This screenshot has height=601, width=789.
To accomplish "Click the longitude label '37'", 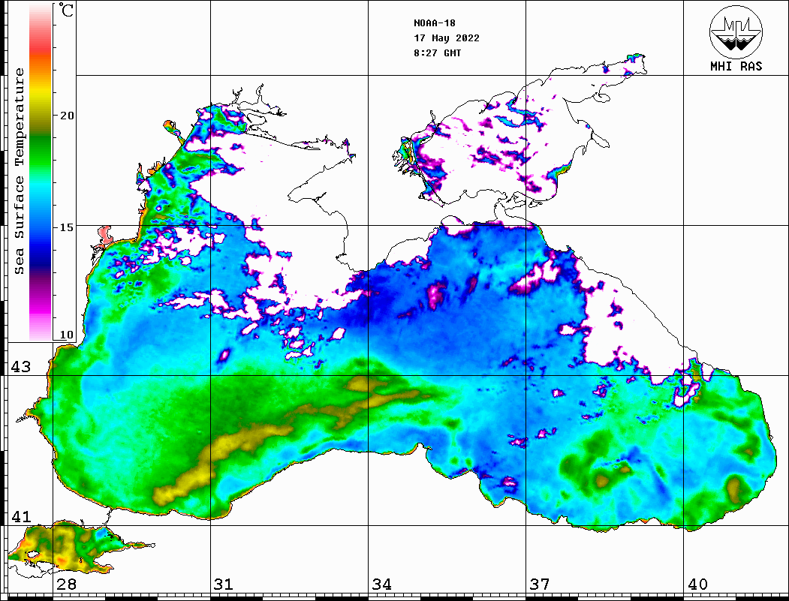I will click(540, 584).
